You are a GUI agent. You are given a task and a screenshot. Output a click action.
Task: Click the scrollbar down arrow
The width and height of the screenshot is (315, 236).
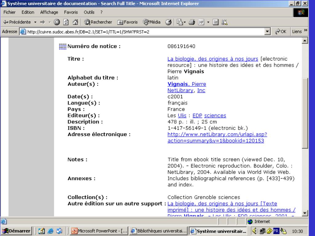305,213
